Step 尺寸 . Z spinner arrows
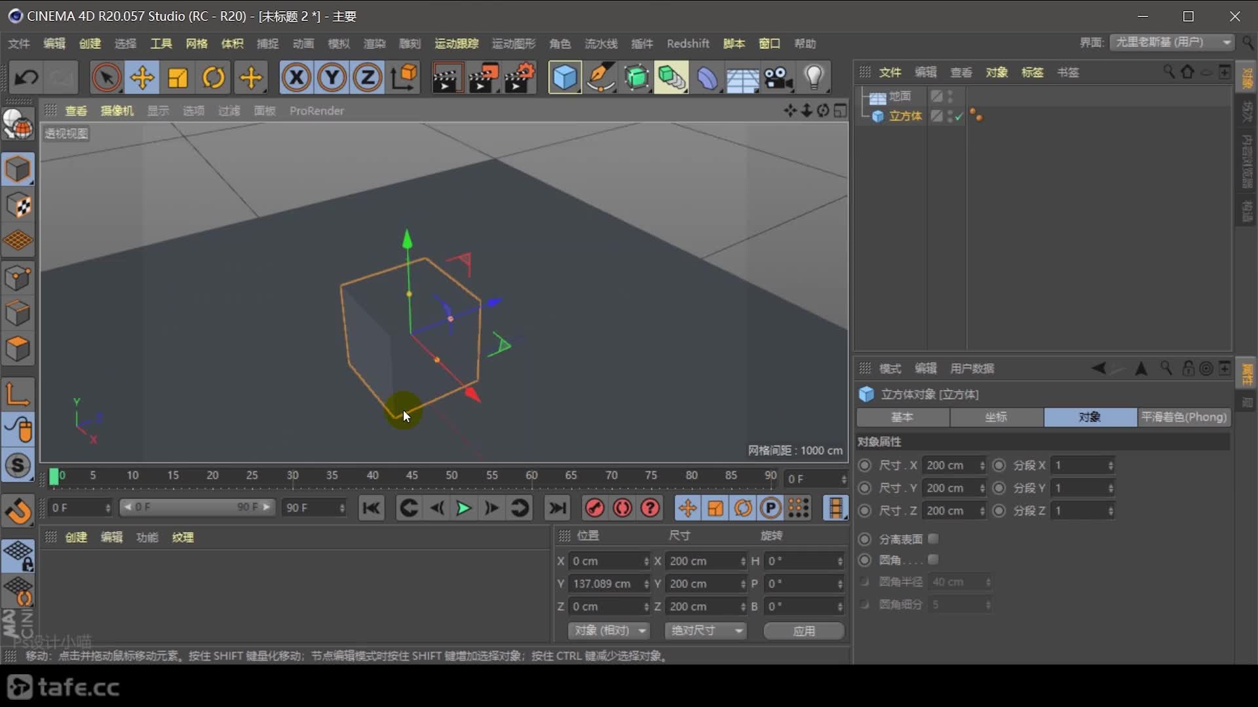Image resolution: width=1258 pixels, height=707 pixels. pos(982,511)
